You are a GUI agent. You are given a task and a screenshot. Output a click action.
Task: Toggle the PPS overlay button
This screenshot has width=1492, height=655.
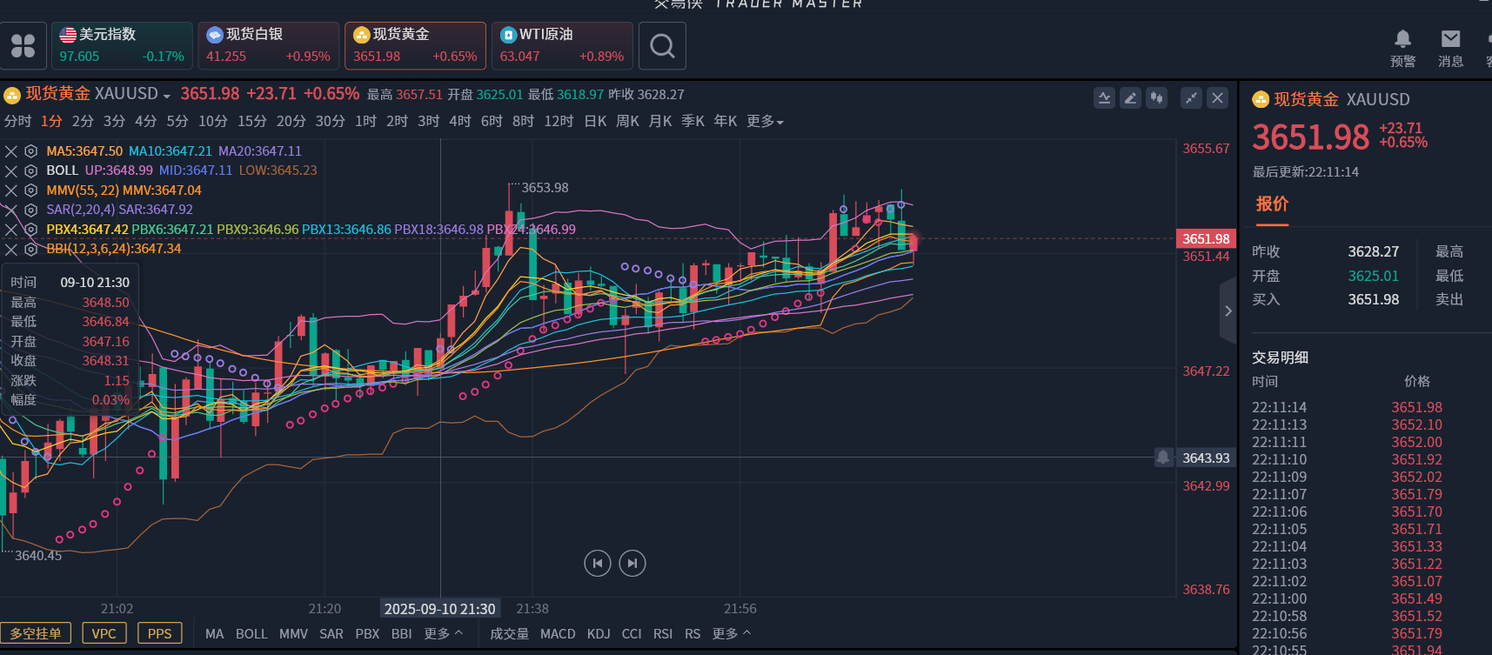click(159, 633)
